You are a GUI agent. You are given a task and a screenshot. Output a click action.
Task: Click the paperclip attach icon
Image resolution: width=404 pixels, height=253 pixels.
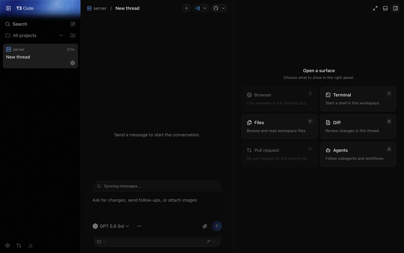[205, 226]
